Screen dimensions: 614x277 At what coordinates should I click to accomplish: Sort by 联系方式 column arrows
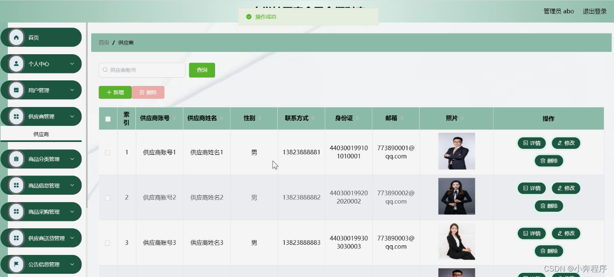tap(313, 119)
